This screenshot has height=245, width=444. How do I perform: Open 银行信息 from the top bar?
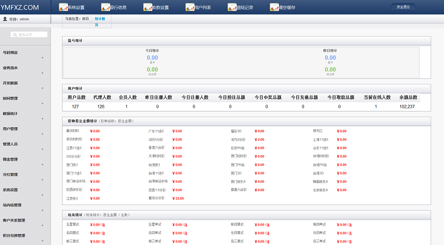point(105,7)
